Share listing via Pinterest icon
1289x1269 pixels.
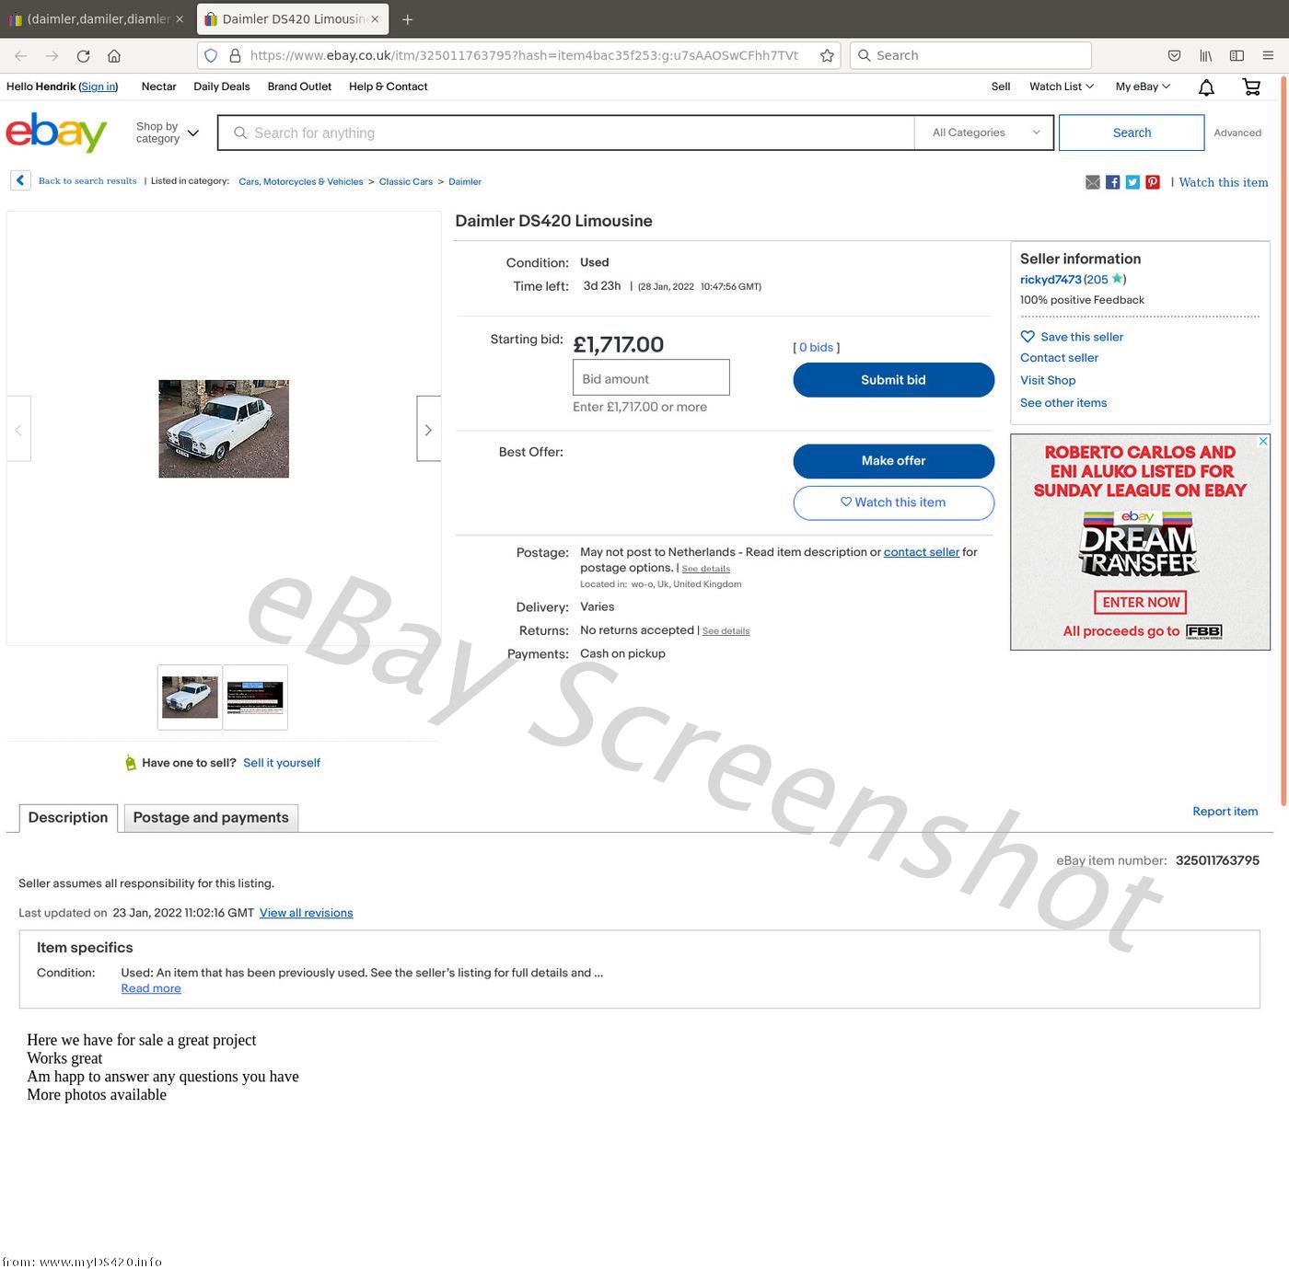[1153, 182]
